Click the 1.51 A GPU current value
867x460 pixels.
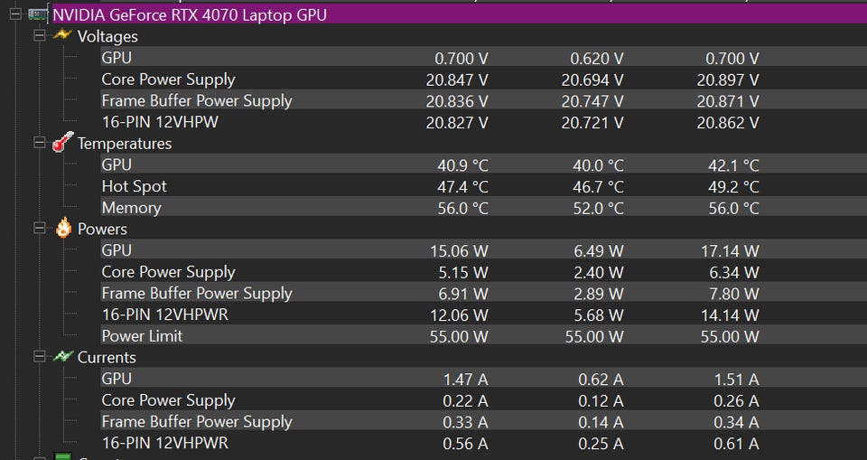click(736, 380)
